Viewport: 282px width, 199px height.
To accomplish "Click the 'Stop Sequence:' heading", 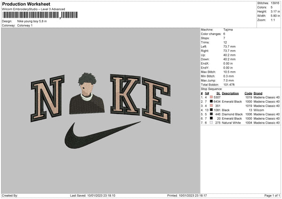I will click(x=211, y=89).
